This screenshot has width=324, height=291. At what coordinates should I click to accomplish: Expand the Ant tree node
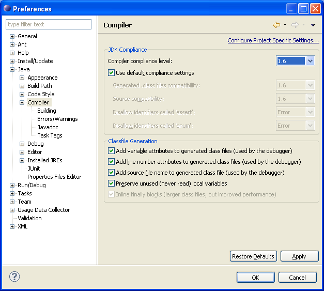(12, 44)
